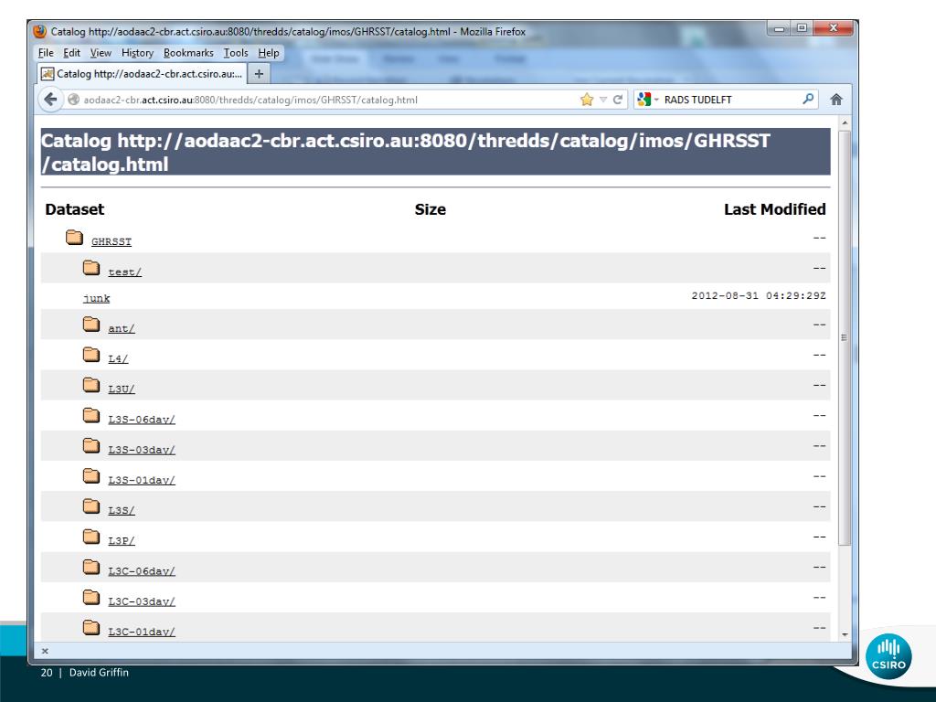Open the L3U/ folder link
936x702 pixels.
click(122, 389)
